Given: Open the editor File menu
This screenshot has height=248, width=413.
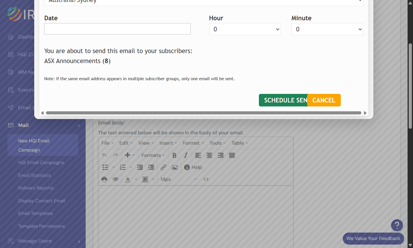Looking at the screenshot, I should [x=108, y=143].
